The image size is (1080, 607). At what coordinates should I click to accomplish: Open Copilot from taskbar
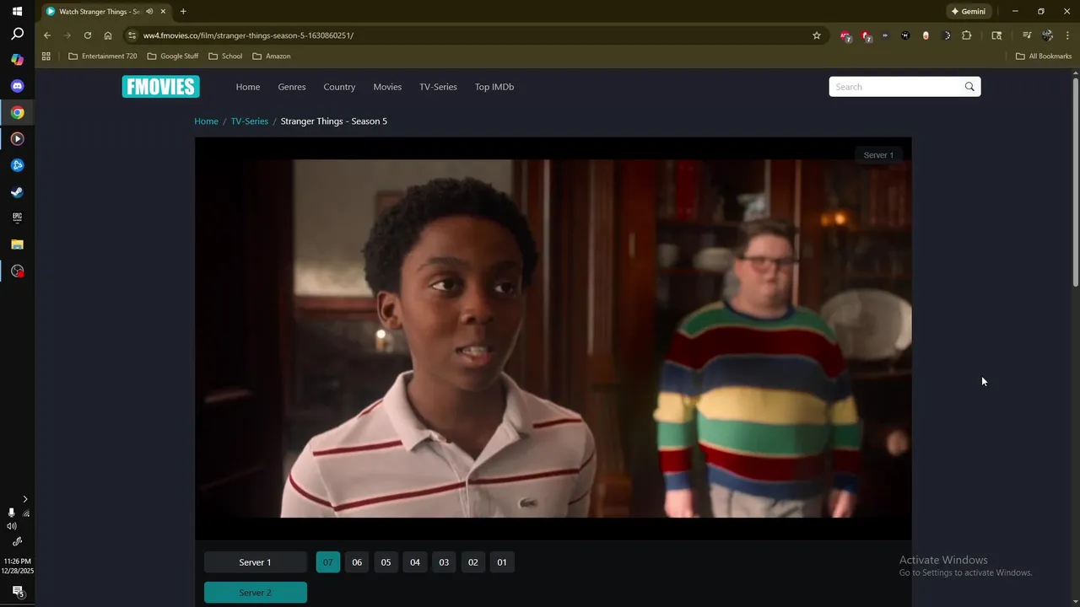pos(17,60)
